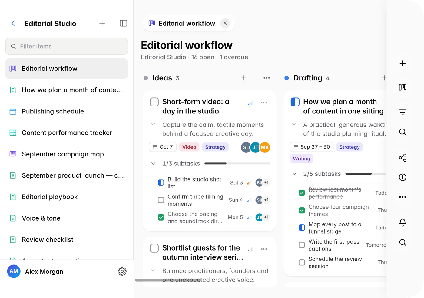Image resolution: width=424 pixels, height=298 pixels.
Task: Open more options on Short-form video card
Action: 264,103
